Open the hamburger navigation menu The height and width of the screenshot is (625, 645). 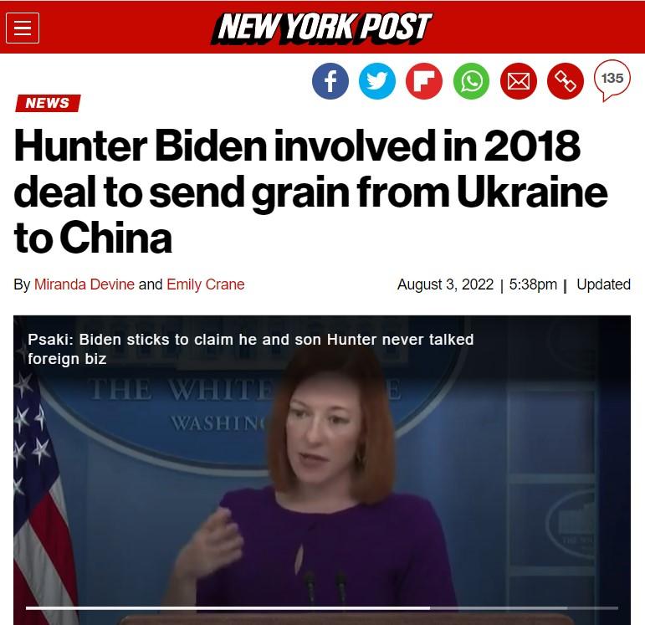coord(23,28)
